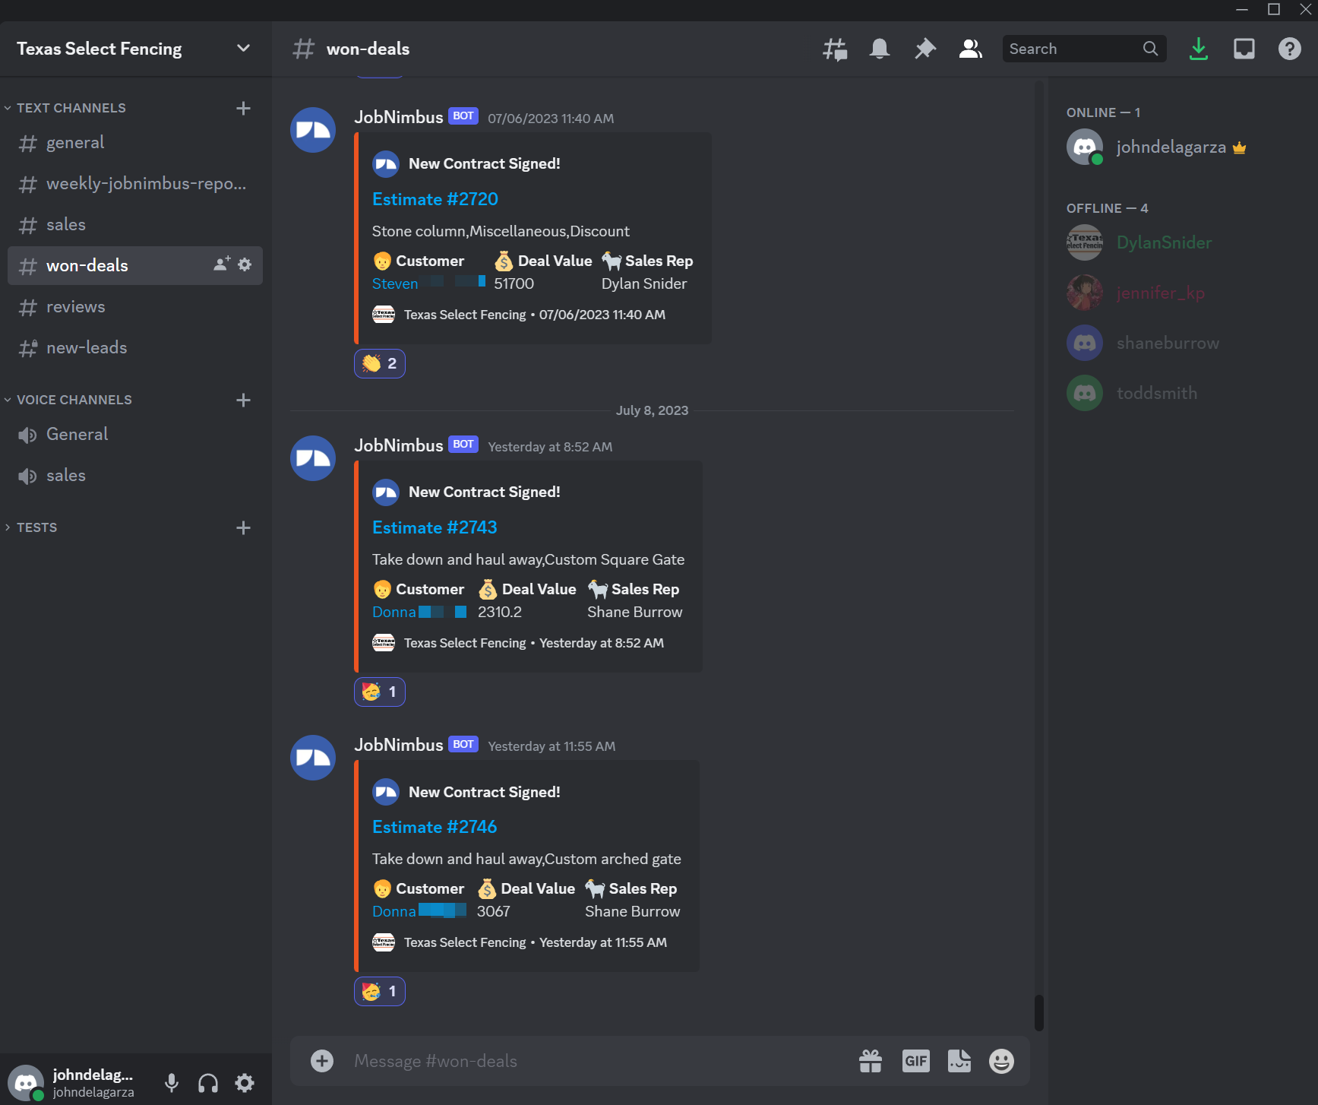View pinned messages in won-deals
This screenshot has width=1318, height=1105.
pos(924,48)
